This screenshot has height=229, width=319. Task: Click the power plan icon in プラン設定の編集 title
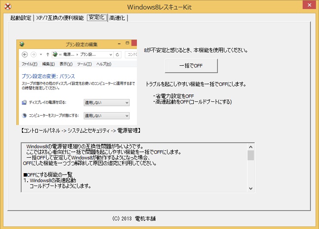[x=22, y=44]
